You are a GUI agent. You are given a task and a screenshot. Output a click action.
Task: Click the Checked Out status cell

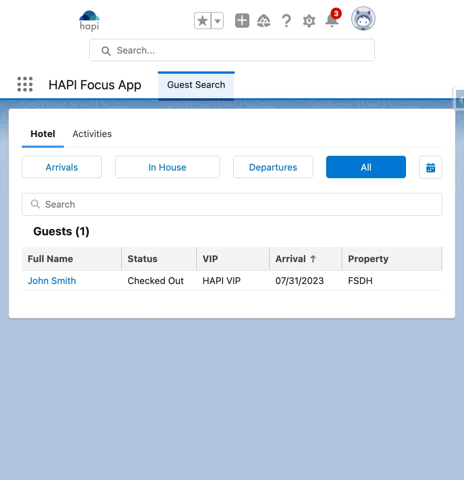coord(155,281)
